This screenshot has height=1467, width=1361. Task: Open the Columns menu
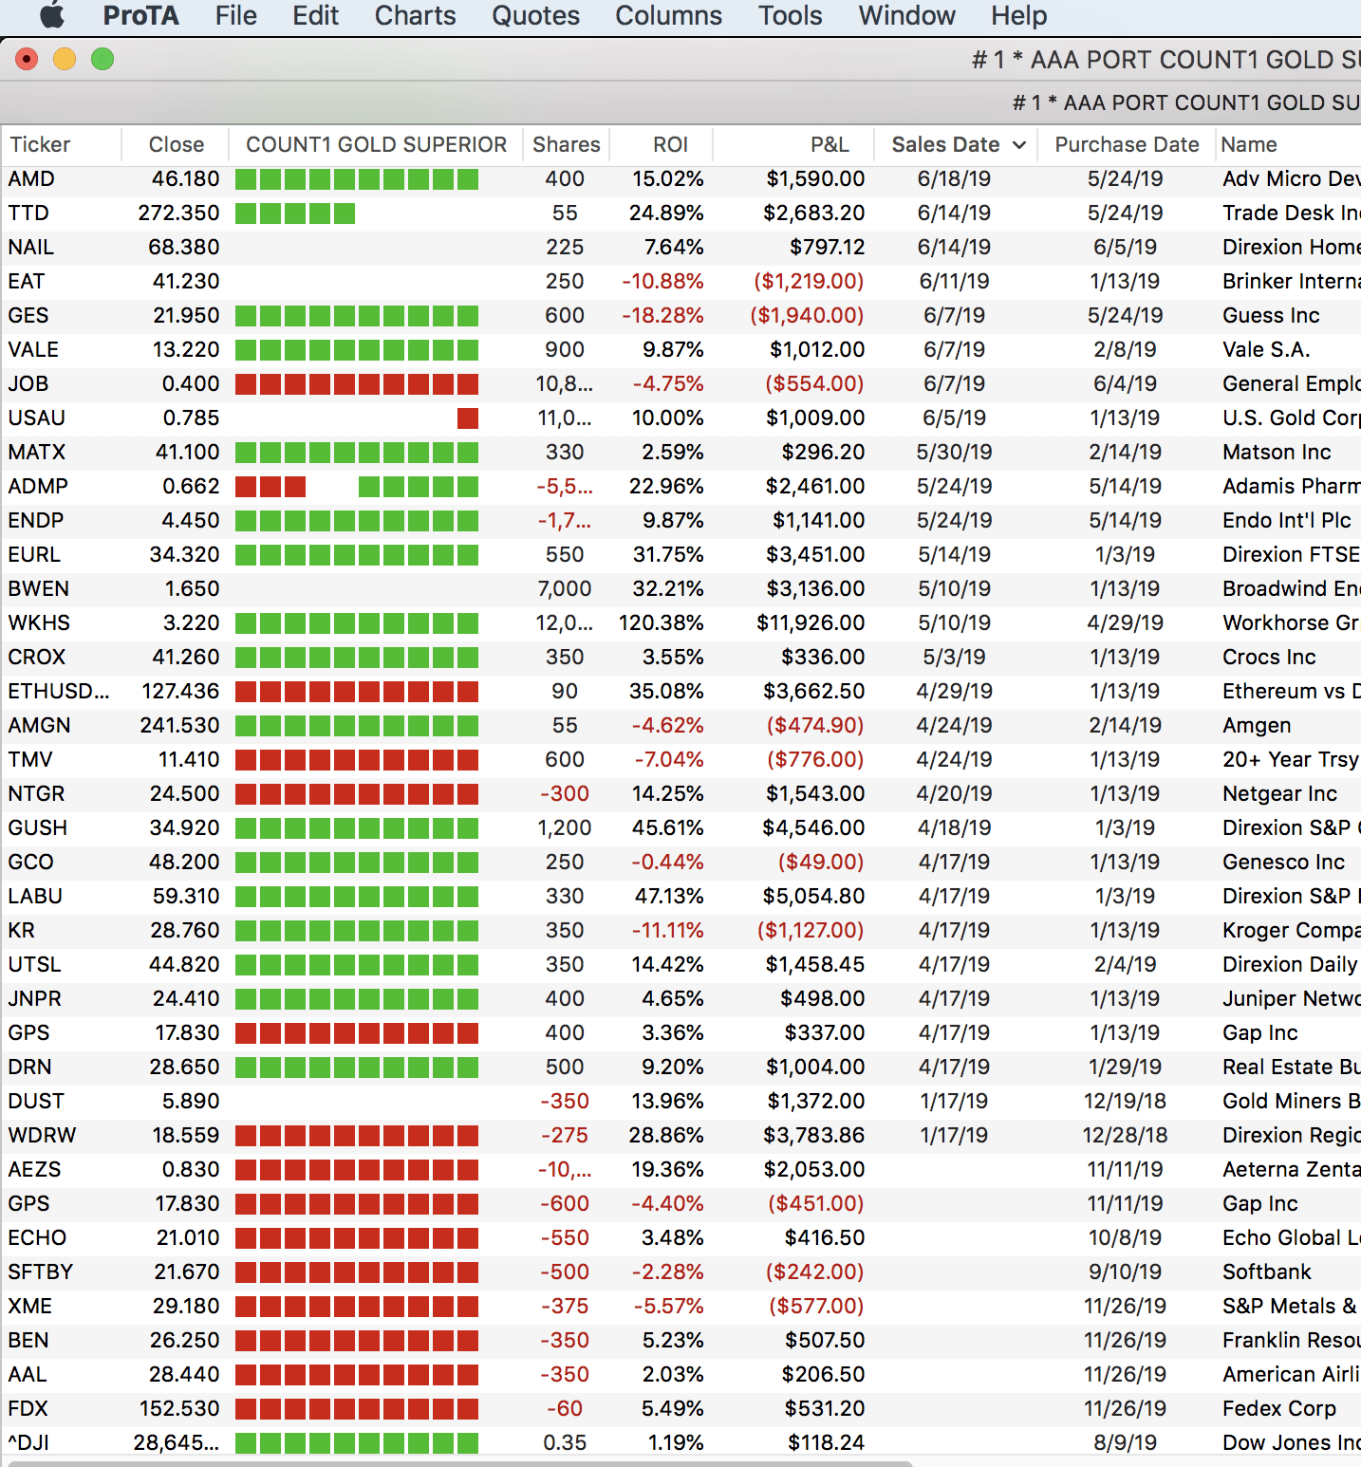pos(669,15)
